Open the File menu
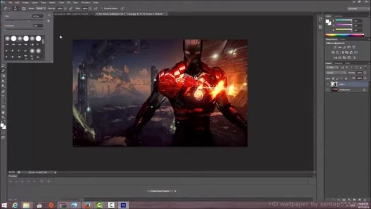This screenshot has width=371, height=209. tap(10, 2)
